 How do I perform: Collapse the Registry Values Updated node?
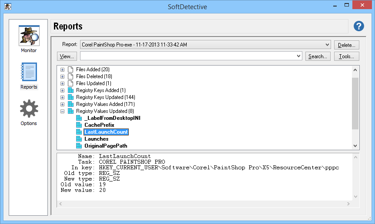pyautogui.click(x=62, y=111)
